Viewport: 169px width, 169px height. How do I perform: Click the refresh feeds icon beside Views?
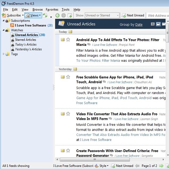(45, 15)
